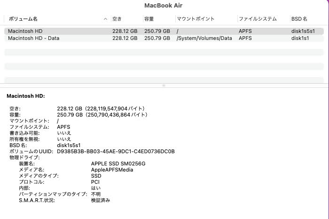Click the 検証済み S.M.A.R.T. status value
The height and width of the screenshot is (219, 329).
[101, 200]
